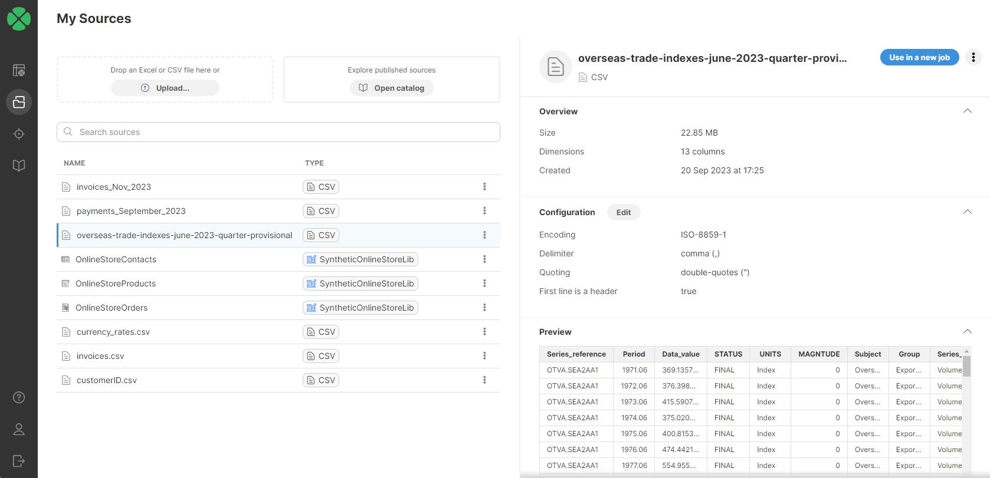The width and height of the screenshot is (990, 478).
Task: Click the green clover app logo
Action: click(x=19, y=19)
